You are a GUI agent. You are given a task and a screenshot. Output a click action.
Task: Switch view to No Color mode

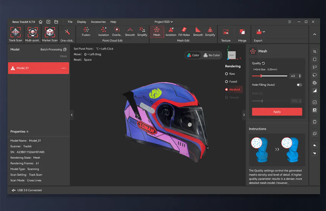coord(212,55)
